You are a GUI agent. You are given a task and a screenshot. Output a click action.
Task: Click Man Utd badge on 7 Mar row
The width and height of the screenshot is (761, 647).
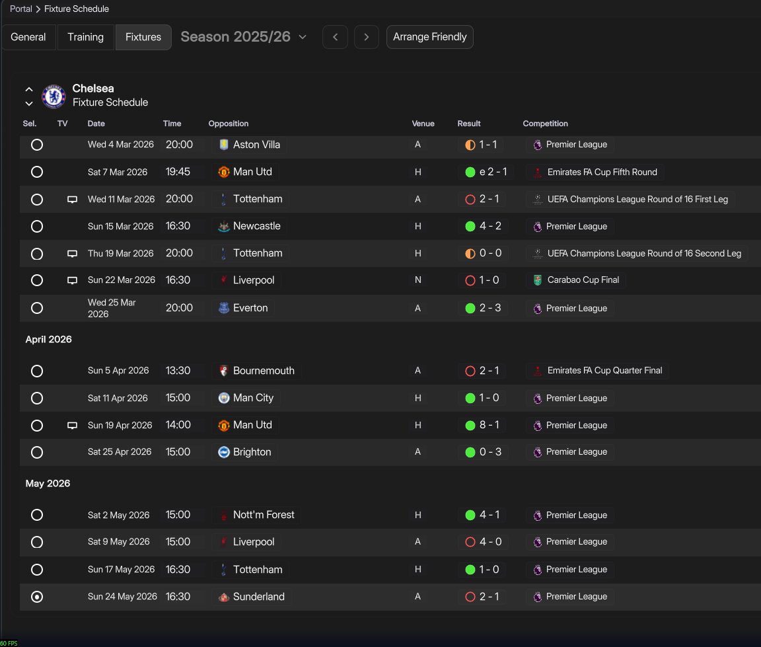[224, 172]
